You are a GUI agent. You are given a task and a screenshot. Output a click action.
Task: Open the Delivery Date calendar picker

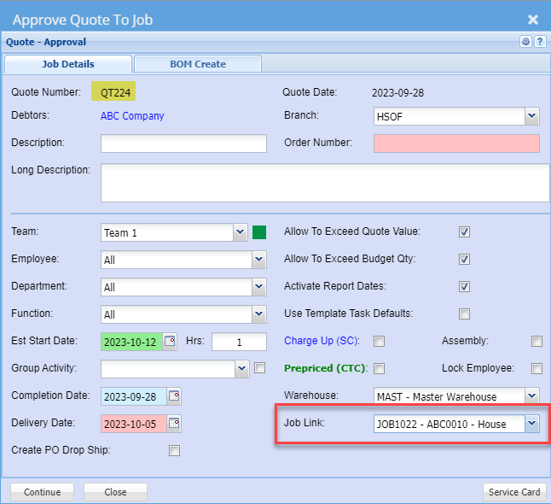174,423
